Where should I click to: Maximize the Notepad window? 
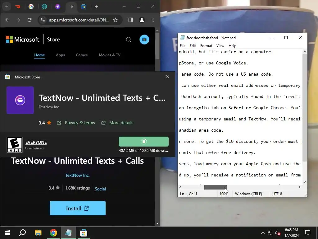286,38
